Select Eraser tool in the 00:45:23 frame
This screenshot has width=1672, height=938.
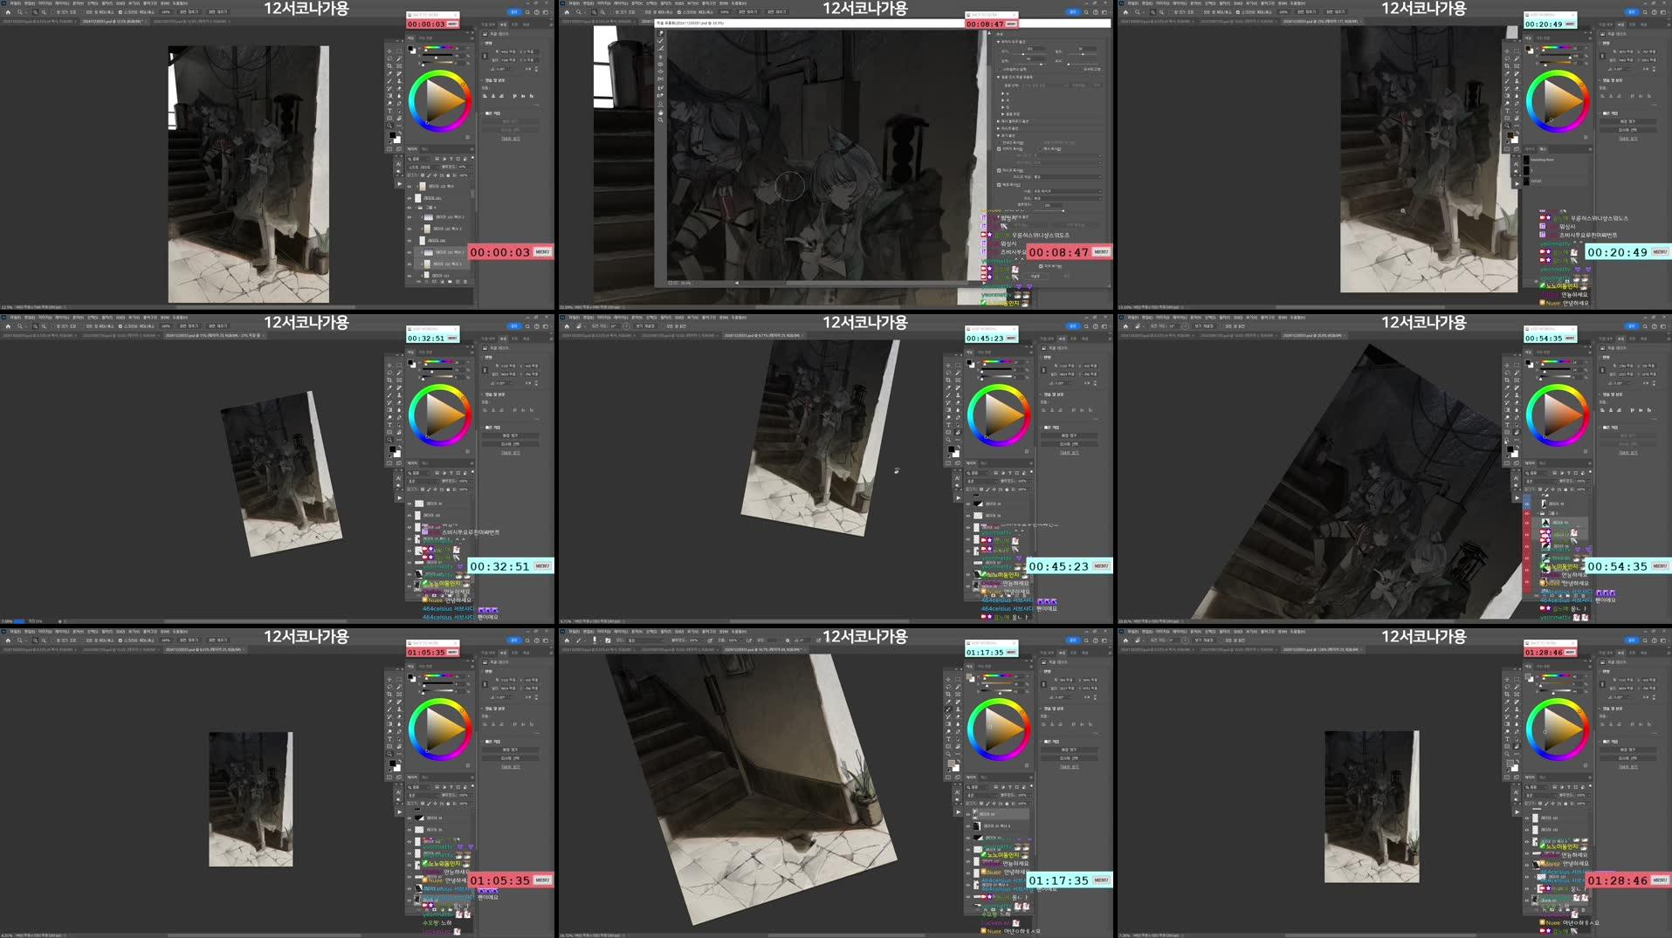[x=958, y=402]
